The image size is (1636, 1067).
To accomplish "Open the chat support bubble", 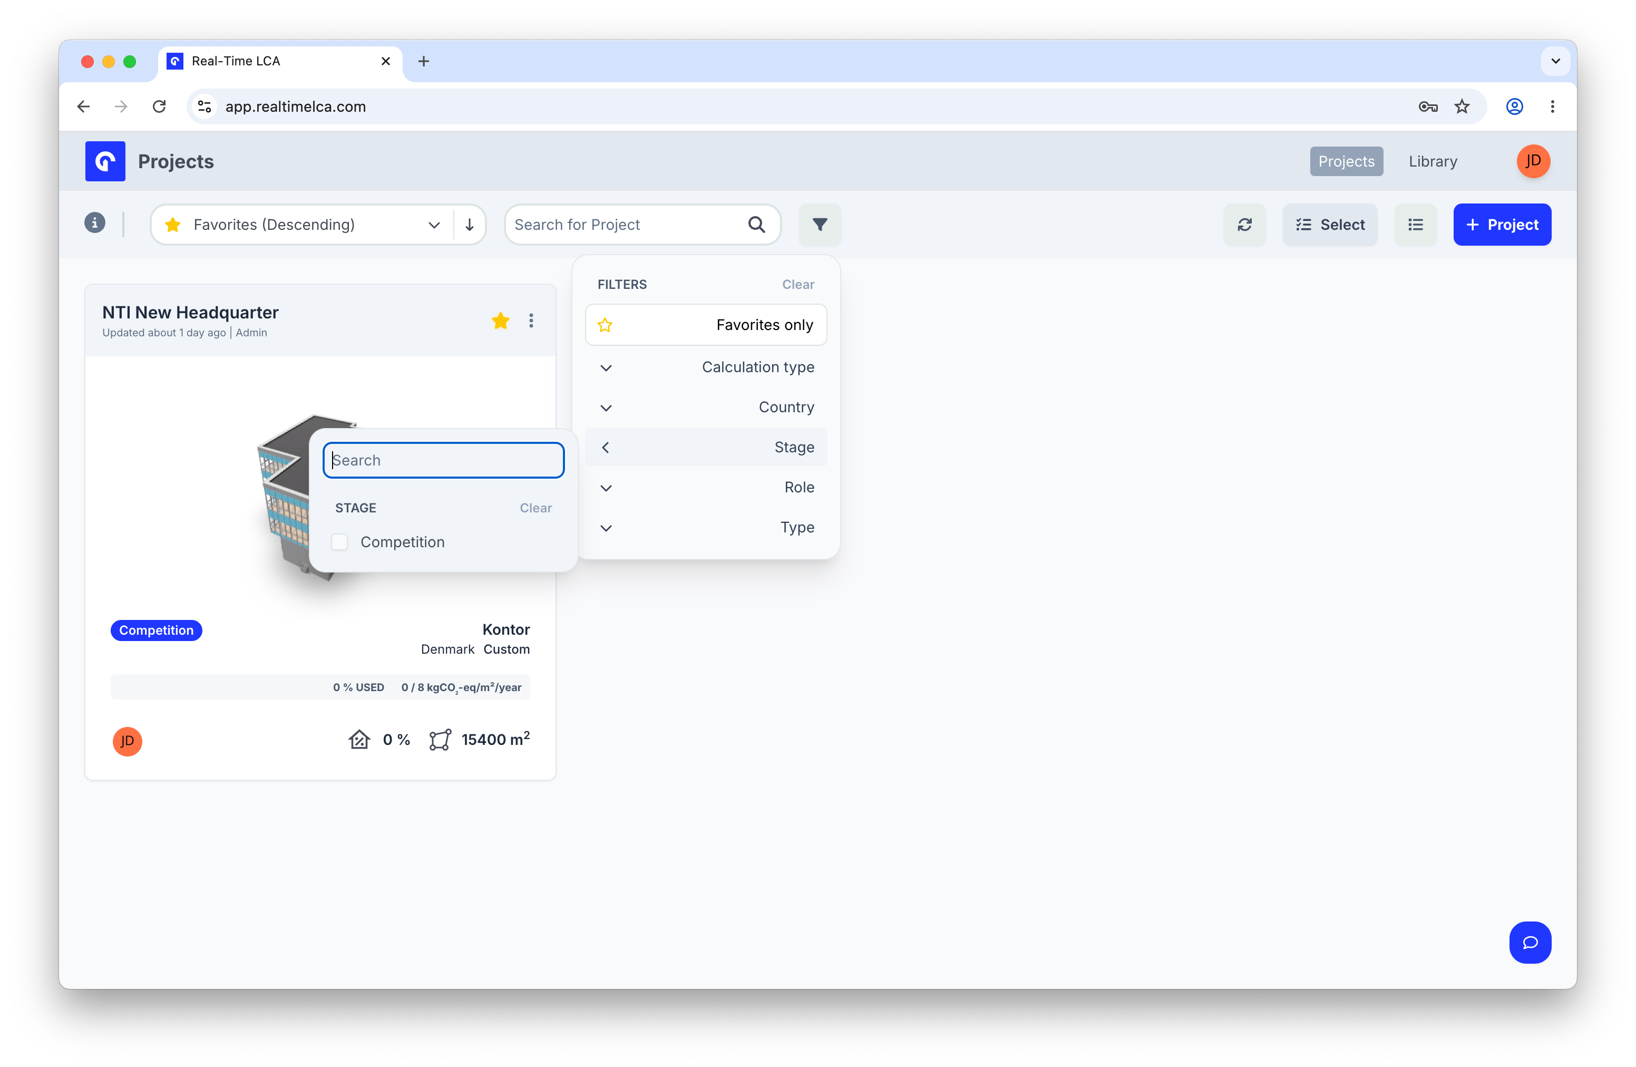I will [1530, 942].
